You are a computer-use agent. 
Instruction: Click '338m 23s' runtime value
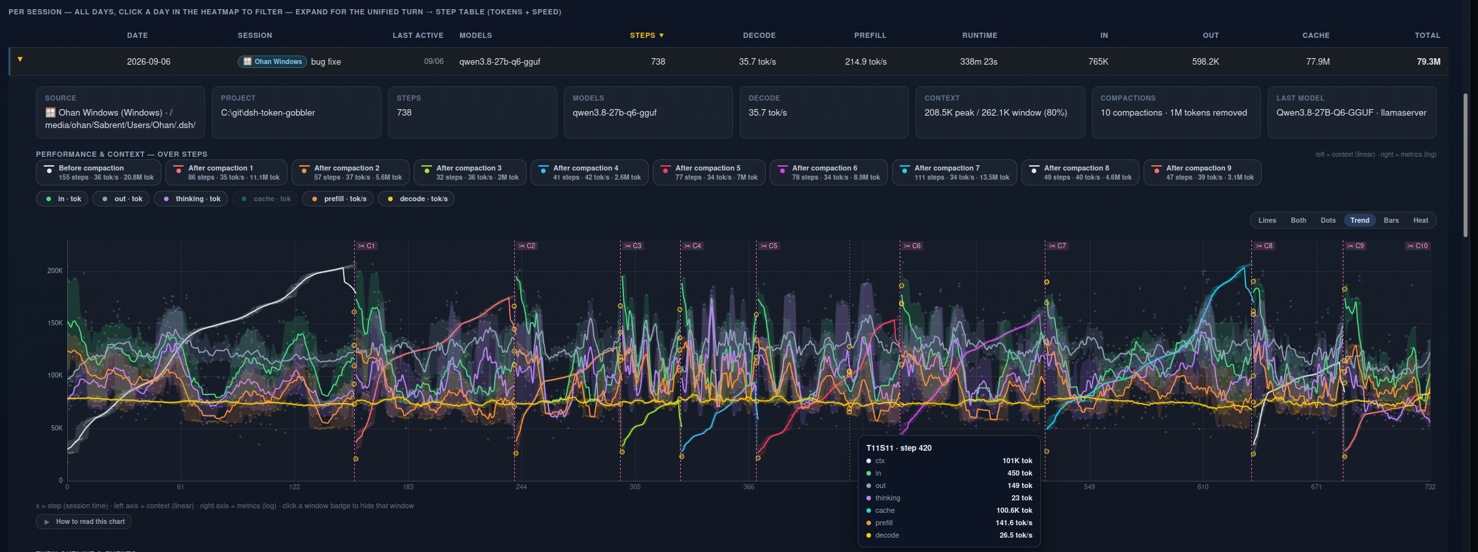[979, 61]
